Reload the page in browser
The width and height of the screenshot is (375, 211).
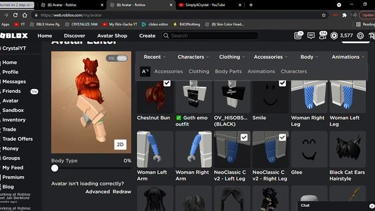coord(15,15)
